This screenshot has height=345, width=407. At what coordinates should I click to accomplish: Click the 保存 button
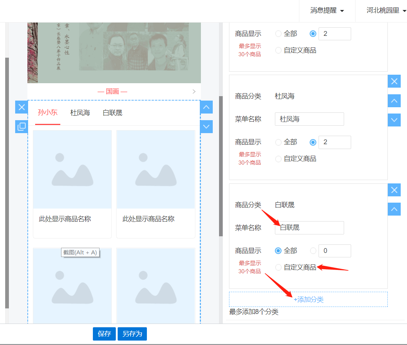[x=104, y=334]
